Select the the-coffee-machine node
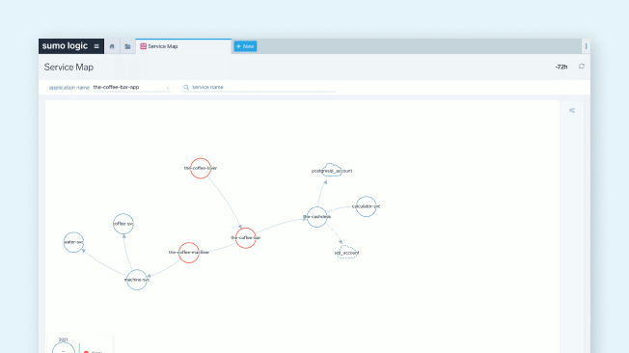This screenshot has width=629, height=353. (189, 253)
